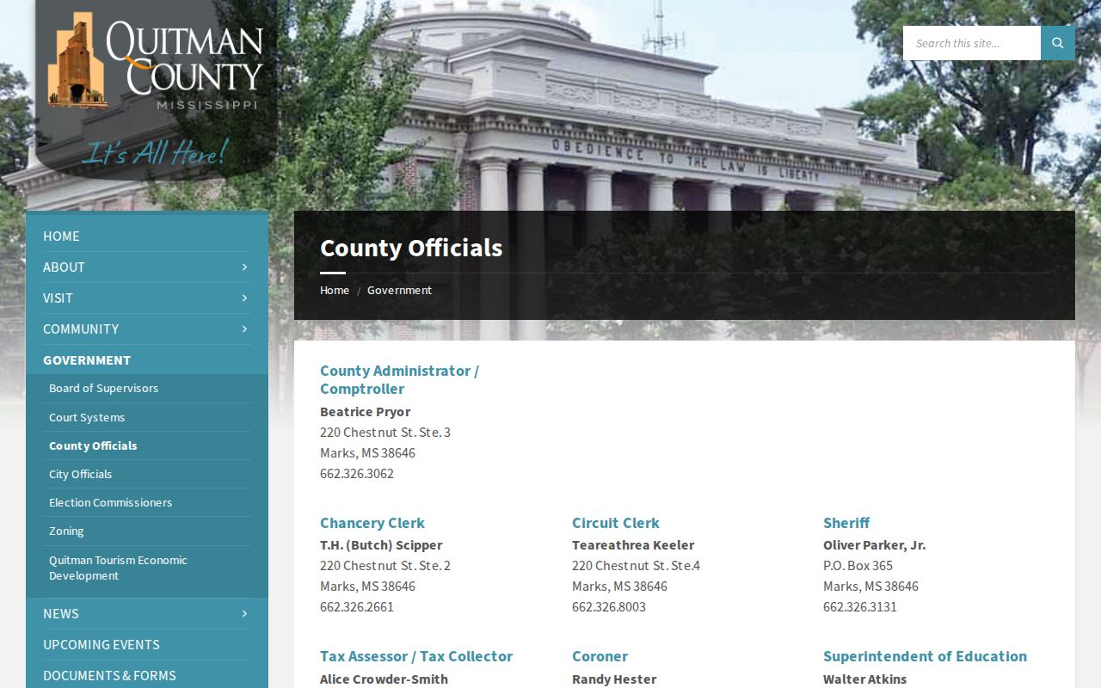Click the name Alice Crowder-Smith

click(x=384, y=679)
